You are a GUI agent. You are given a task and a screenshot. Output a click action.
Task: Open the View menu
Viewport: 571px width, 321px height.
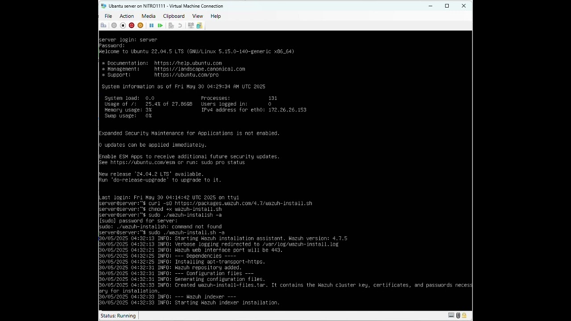[x=198, y=16]
